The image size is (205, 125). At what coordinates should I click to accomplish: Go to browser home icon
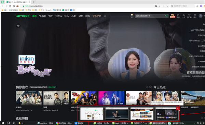pyautogui.click(x=14, y=6)
